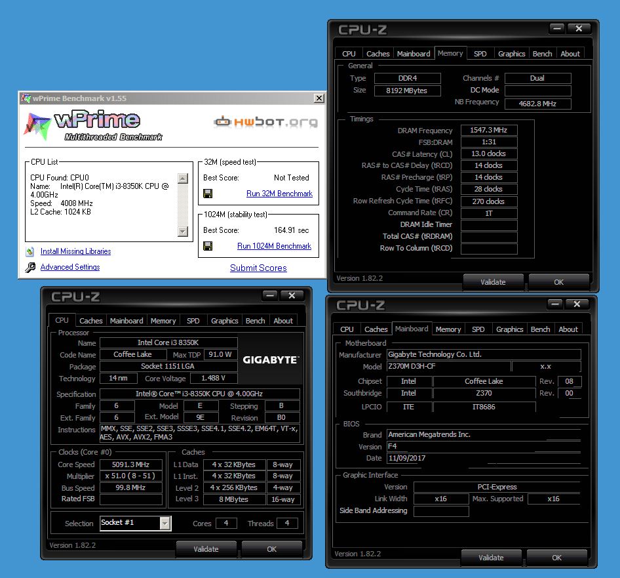Screen dimensions: 620x578
Task: Open Graphics tab in Memory window
Action: pyautogui.click(x=511, y=54)
